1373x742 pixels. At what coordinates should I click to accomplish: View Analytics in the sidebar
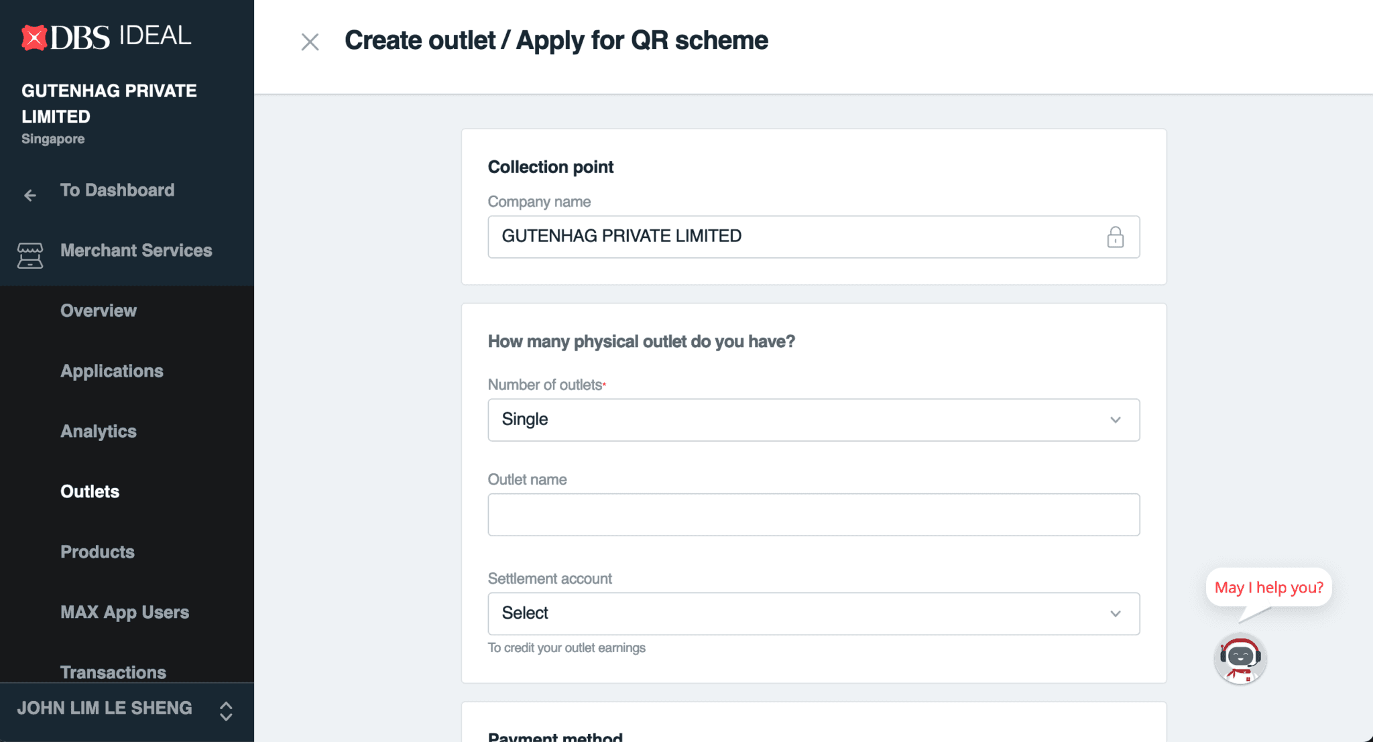99,431
